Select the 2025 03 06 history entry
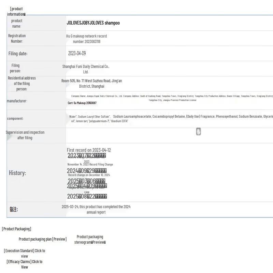Screen dimensions: 273x273 pos(86,181)
